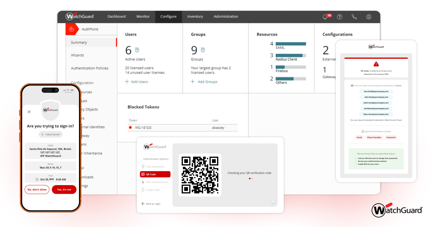
Task: Click the Others resources bar
Action: coord(291,79)
